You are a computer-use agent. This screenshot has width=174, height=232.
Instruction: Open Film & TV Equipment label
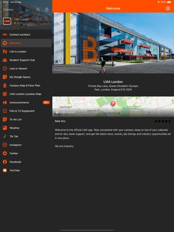pyautogui.click(x=22, y=111)
